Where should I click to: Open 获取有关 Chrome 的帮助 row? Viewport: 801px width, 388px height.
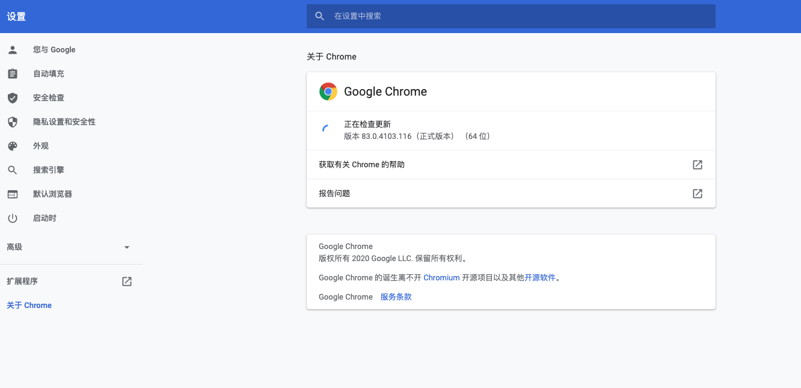click(x=511, y=165)
